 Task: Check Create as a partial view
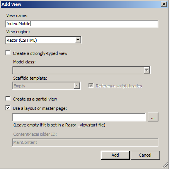click(8, 99)
